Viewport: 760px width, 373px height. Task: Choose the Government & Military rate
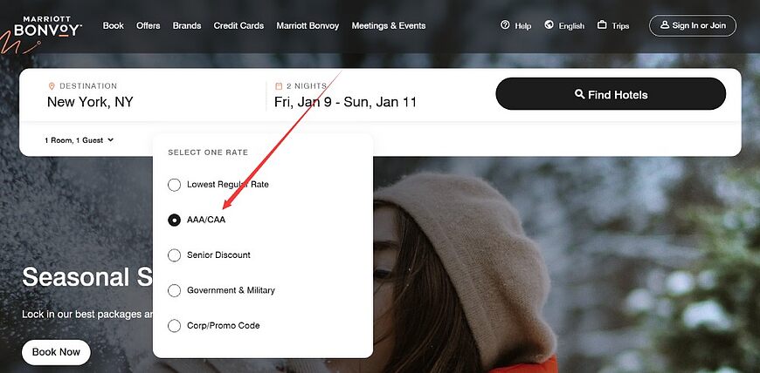(x=221, y=291)
